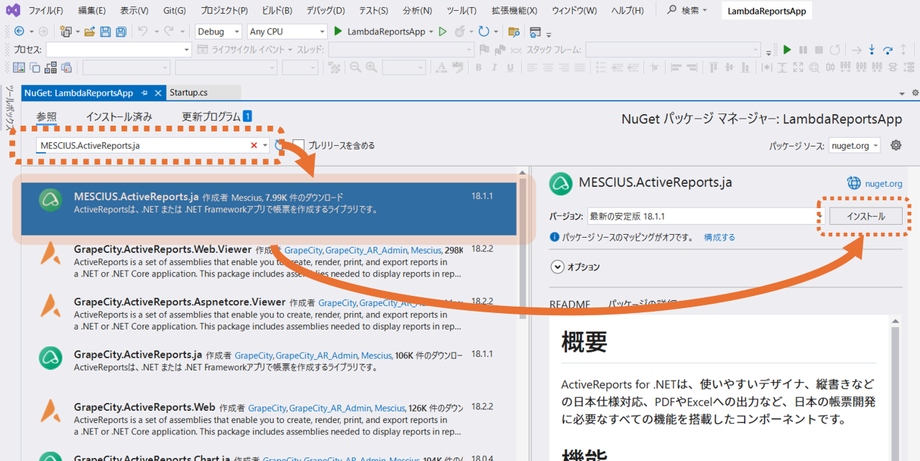Open the デバッグ(D) menu

326,11
